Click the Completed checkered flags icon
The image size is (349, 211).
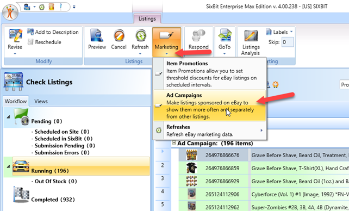tap(21, 195)
